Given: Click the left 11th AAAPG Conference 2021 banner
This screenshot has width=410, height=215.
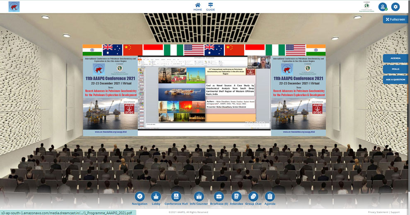Looking at the screenshot, I should click(x=110, y=96).
